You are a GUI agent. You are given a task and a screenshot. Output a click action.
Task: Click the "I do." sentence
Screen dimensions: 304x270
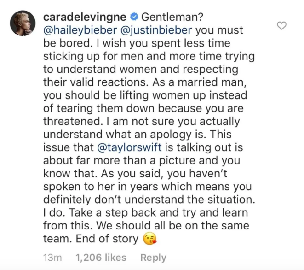pyautogui.click(x=54, y=212)
